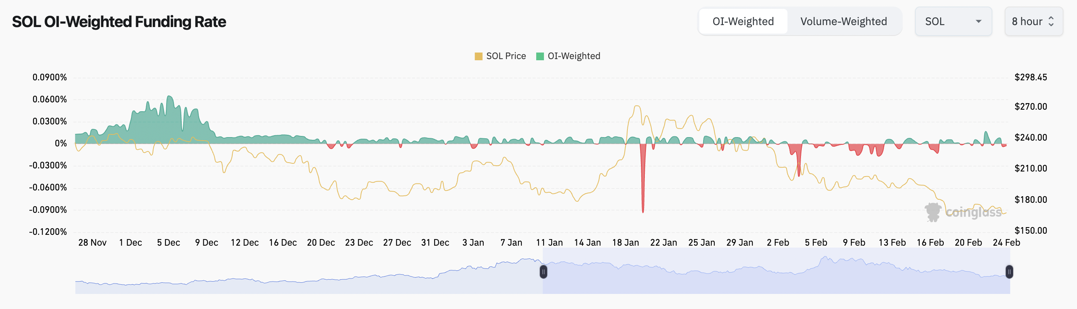Toggle the SOL Price series legend label
This screenshot has height=309, width=1077.
click(x=506, y=56)
